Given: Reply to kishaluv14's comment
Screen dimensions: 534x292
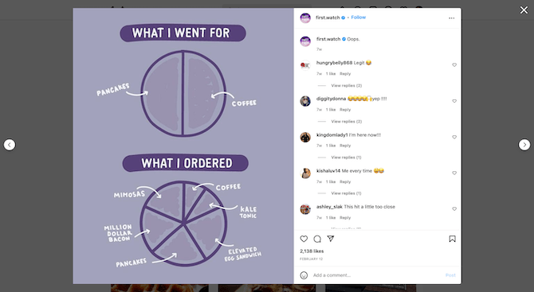Looking at the screenshot, I should [x=345, y=182].
